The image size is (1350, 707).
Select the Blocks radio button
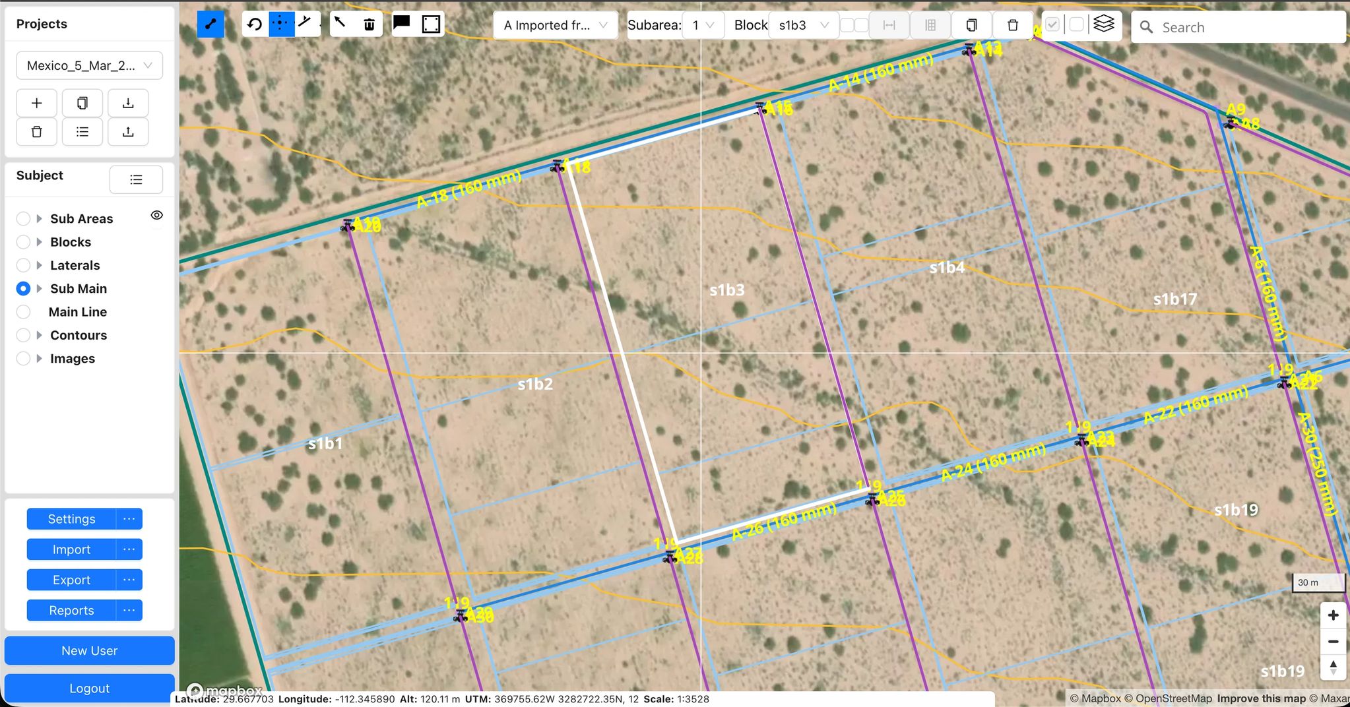pyautogui.click(x=23, y=242)
